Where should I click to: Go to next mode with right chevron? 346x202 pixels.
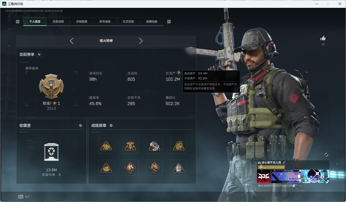pyautogui.click(x=141, y=41)
